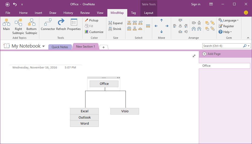This screenshot has height=144, width=252.
Task: Open mind map Properties
Action: click(74, 25)
